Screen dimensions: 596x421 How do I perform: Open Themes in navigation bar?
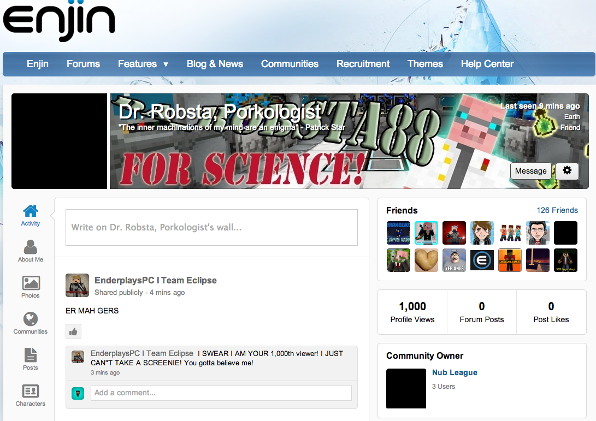pos(426,64)
